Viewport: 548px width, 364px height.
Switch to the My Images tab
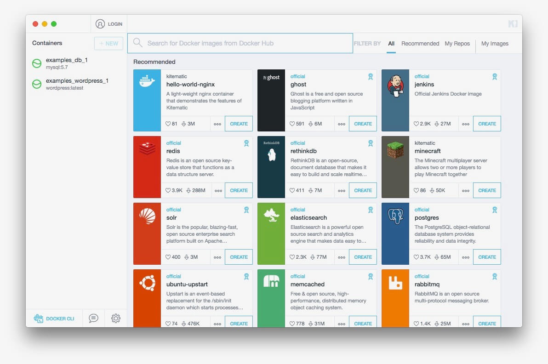point(494,43)
